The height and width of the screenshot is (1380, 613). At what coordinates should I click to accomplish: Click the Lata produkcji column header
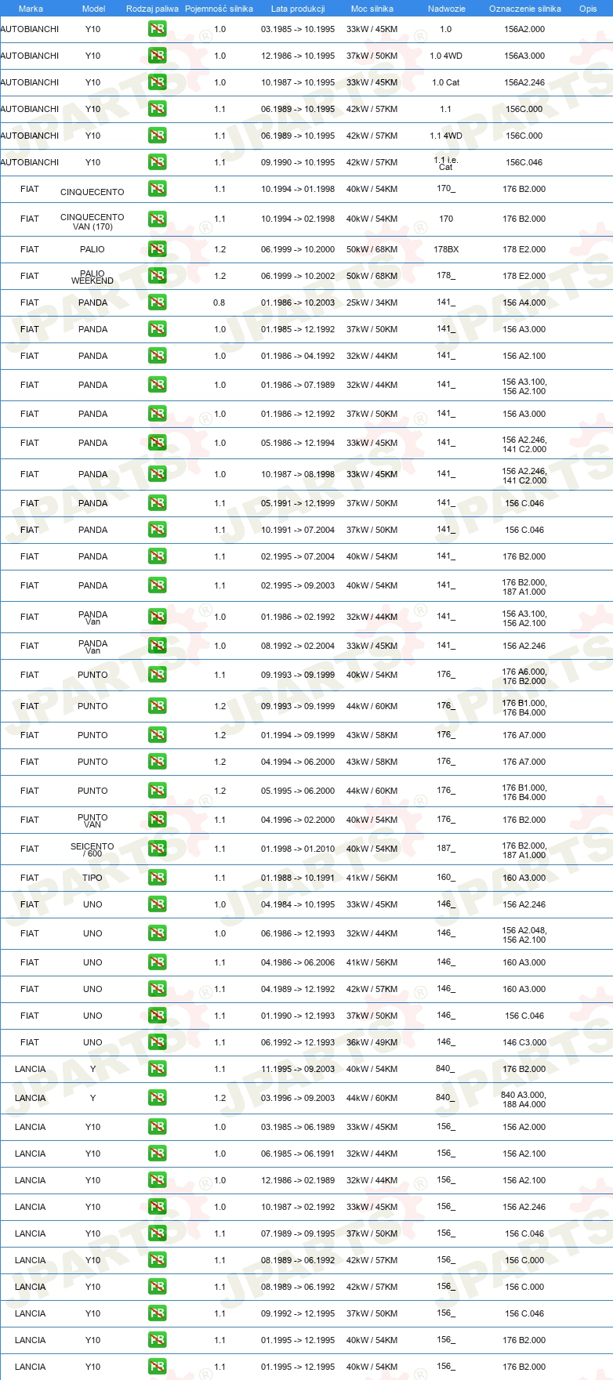coord(298,9)
